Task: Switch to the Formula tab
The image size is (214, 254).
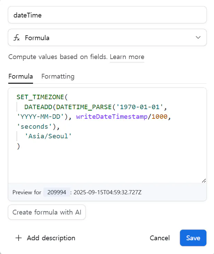Action: (21, 76)
